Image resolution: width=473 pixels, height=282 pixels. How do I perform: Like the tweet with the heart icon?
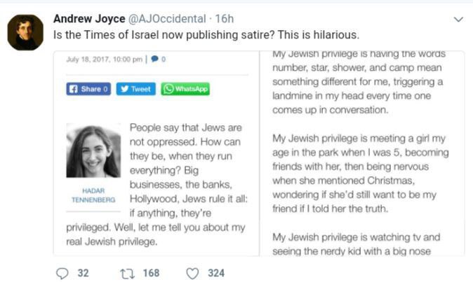point(192,274)
